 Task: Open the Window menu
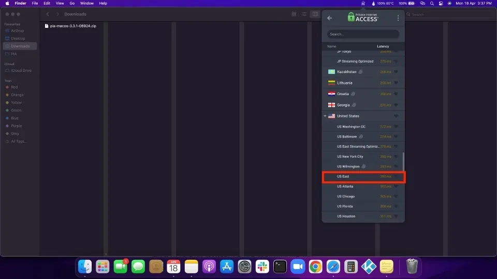point(86,3)
